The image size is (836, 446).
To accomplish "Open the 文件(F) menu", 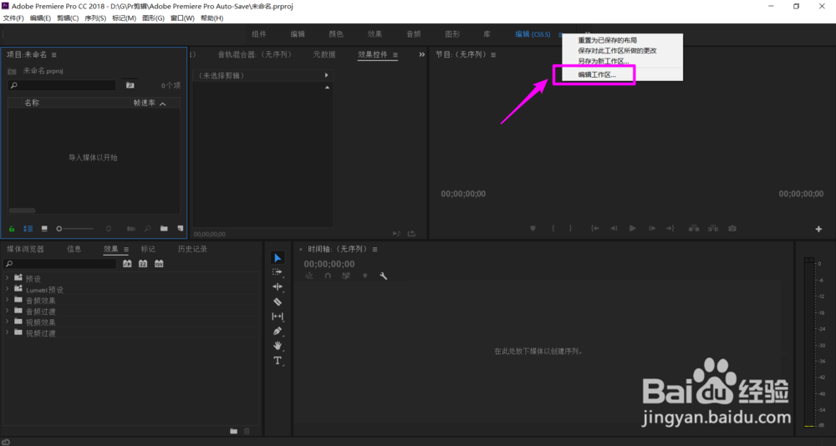I will (x=13, y=18).
